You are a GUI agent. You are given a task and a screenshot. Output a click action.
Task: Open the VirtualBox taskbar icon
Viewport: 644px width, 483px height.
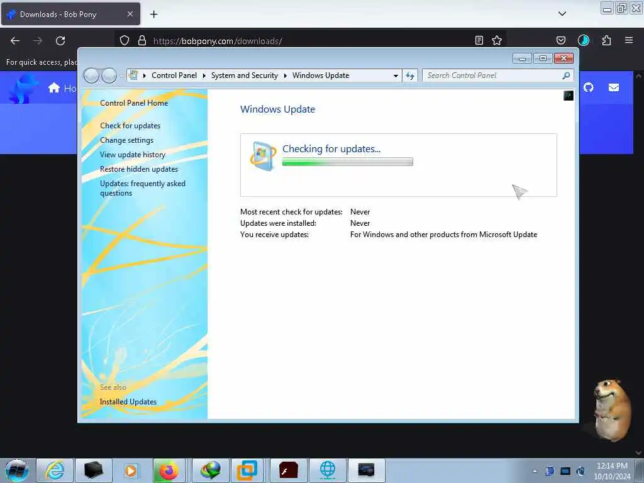(x=247, y=470)
